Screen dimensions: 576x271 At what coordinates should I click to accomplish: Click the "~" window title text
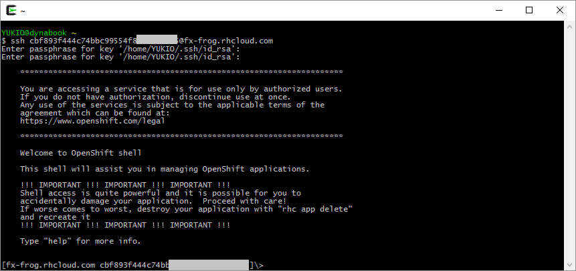point(23,11)
